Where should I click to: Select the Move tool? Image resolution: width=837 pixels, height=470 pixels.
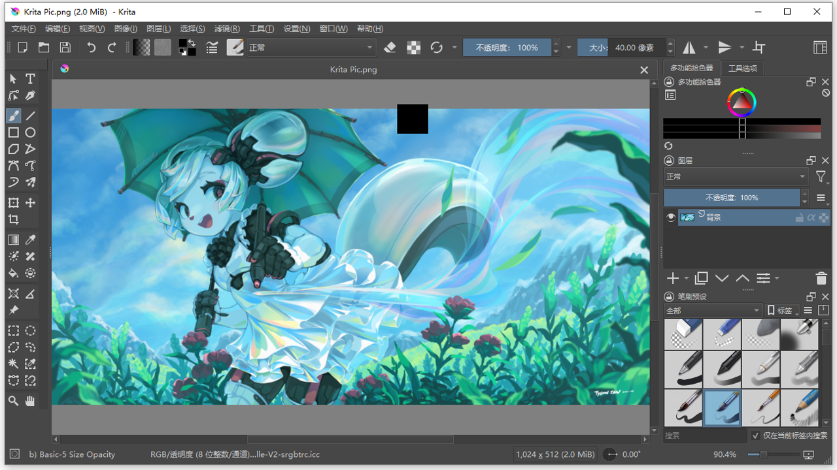click(30, 203)
